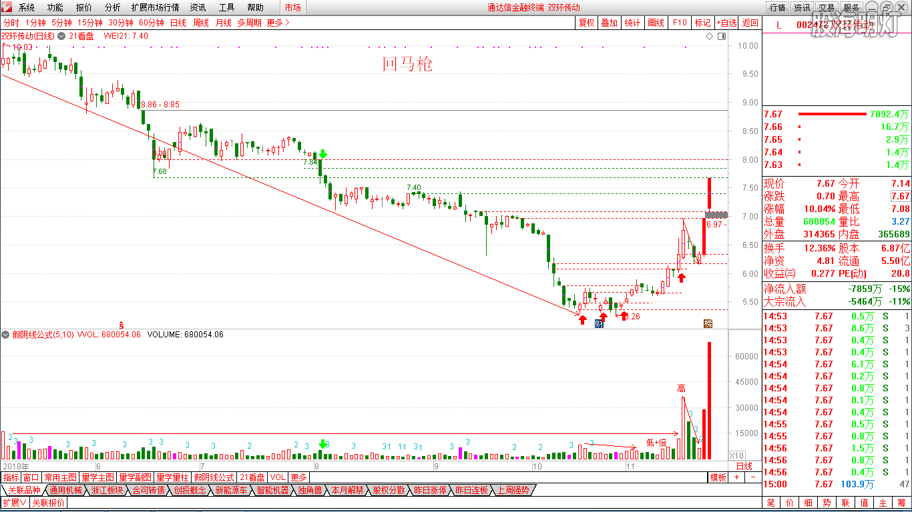Click the blue 财 badge icon on chart
The width and height of the screenshot is (912, 512).
pyautogui.click(x=599, y=324)
